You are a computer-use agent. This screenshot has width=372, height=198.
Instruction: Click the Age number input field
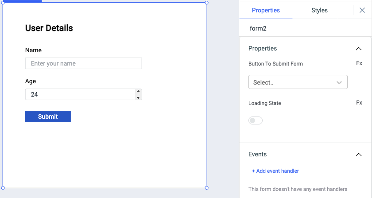80,94
